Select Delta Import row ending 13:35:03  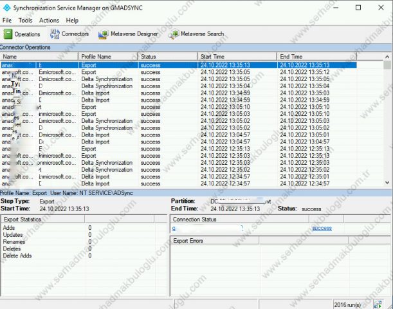pos(178,93)
